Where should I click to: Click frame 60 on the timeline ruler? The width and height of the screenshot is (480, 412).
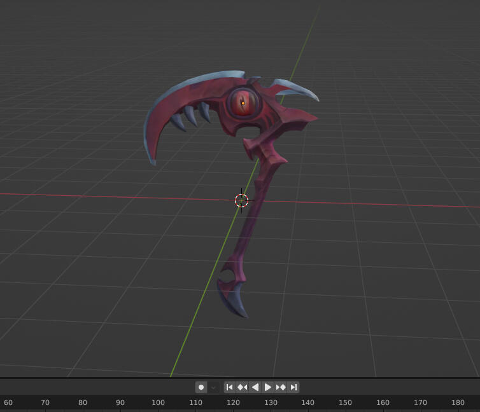8,402
